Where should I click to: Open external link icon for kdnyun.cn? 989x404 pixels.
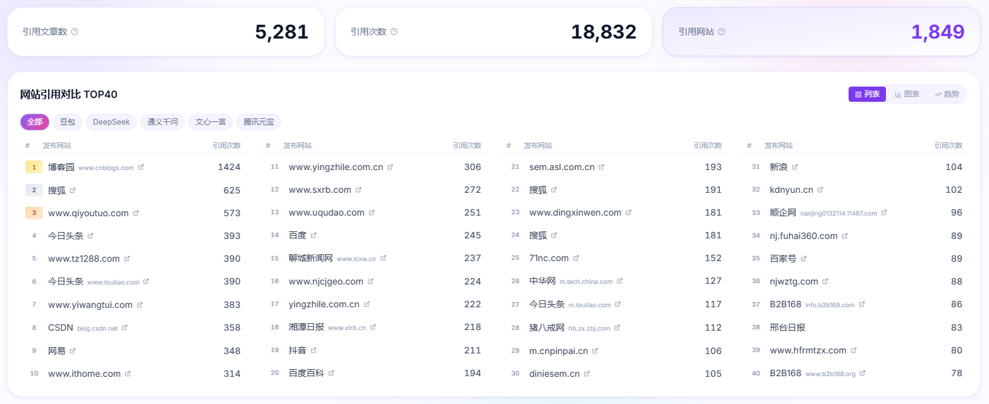tap(820, 190)
